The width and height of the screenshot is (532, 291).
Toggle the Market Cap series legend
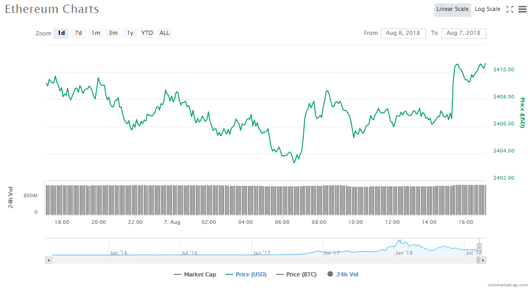point(197,274)
